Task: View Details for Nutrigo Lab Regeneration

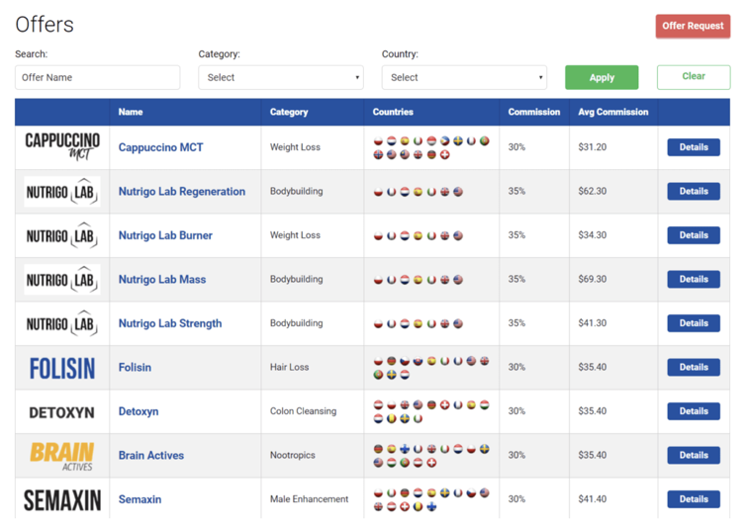Action: click(694, 191)
